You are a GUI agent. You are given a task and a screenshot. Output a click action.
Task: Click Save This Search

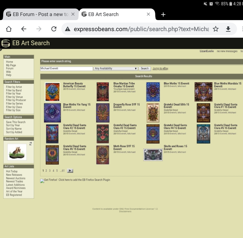pyautogui.click(x=16, y=122)
